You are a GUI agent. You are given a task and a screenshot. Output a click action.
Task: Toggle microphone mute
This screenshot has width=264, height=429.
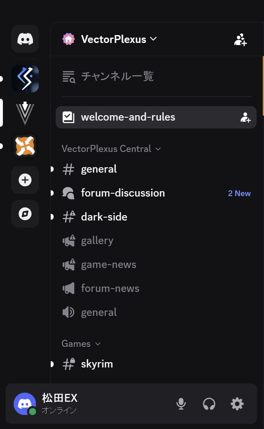(181, 404)
